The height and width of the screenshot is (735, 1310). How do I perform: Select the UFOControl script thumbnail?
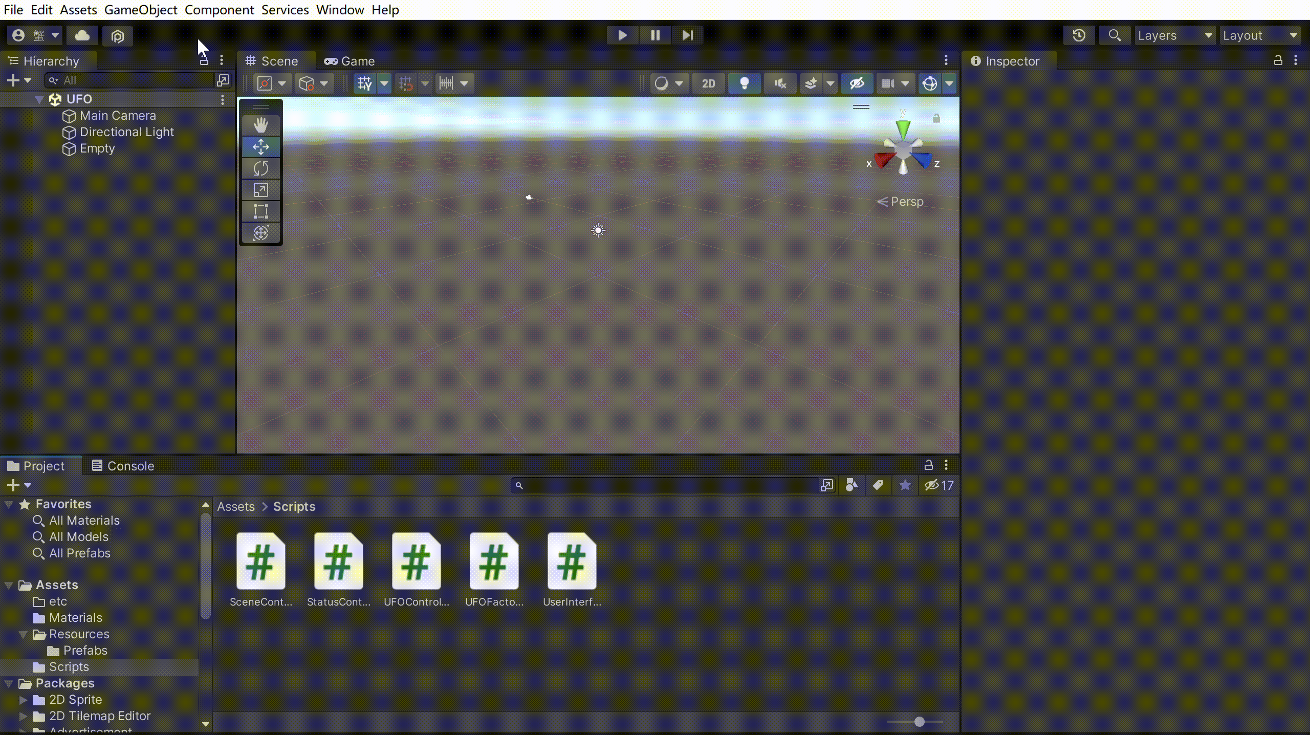[x=416, y=561]
